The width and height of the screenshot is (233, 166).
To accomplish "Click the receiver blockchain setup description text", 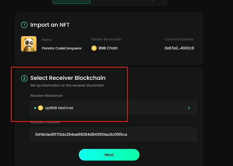I will [x=68, y=85].
